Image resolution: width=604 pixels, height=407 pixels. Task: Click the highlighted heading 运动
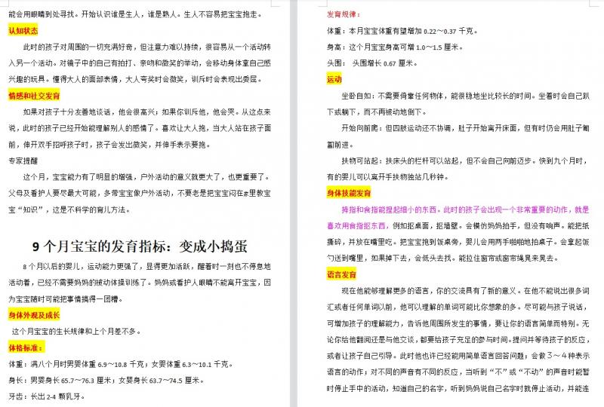(334, 79)
